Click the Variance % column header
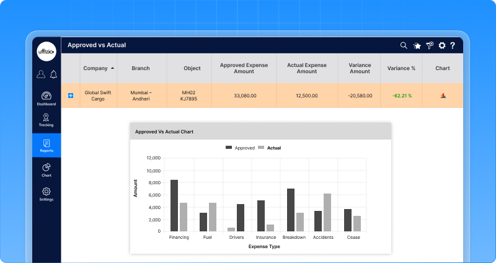 (401, 68)
